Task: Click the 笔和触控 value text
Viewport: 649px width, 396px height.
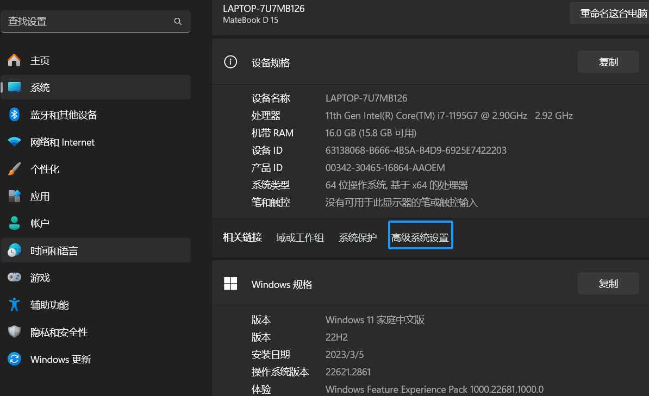Action: (402, 202)
